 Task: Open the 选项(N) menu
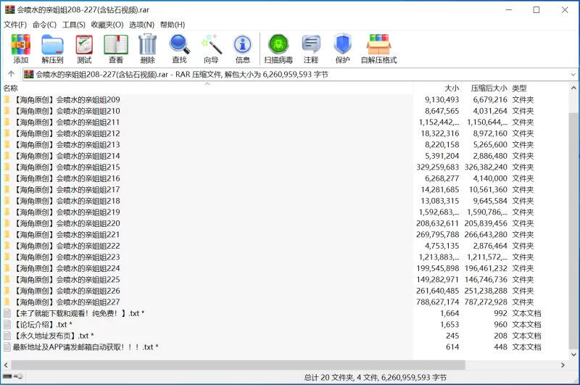tap(141, 25)
